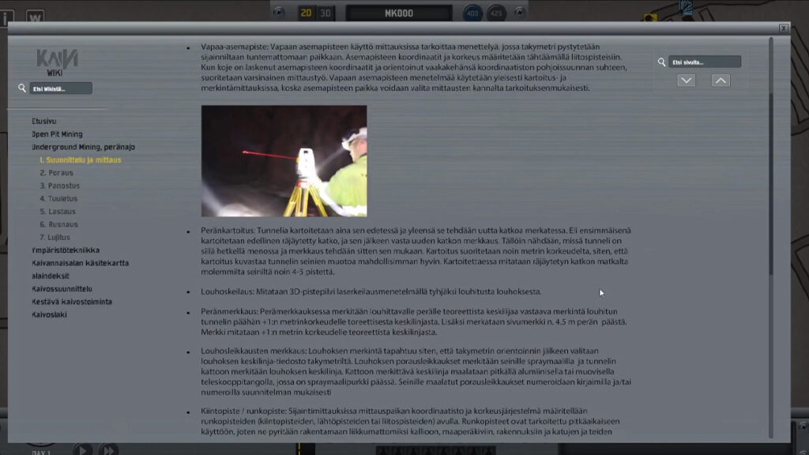Click the round 425 indicator button
Viewport: 809px width, 455px height.
[x=496, y=13]
